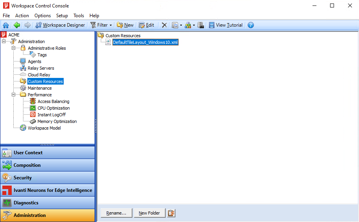Select Administrative Roles in the tree

47,48
